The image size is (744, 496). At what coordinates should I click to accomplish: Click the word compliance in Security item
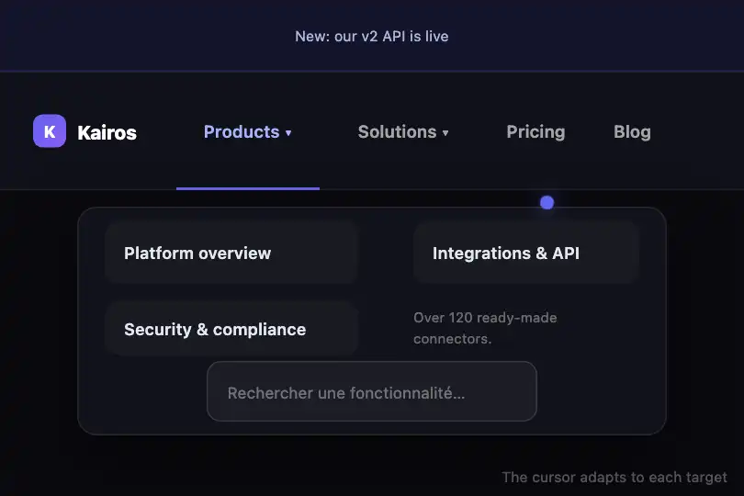pos(260,330)
